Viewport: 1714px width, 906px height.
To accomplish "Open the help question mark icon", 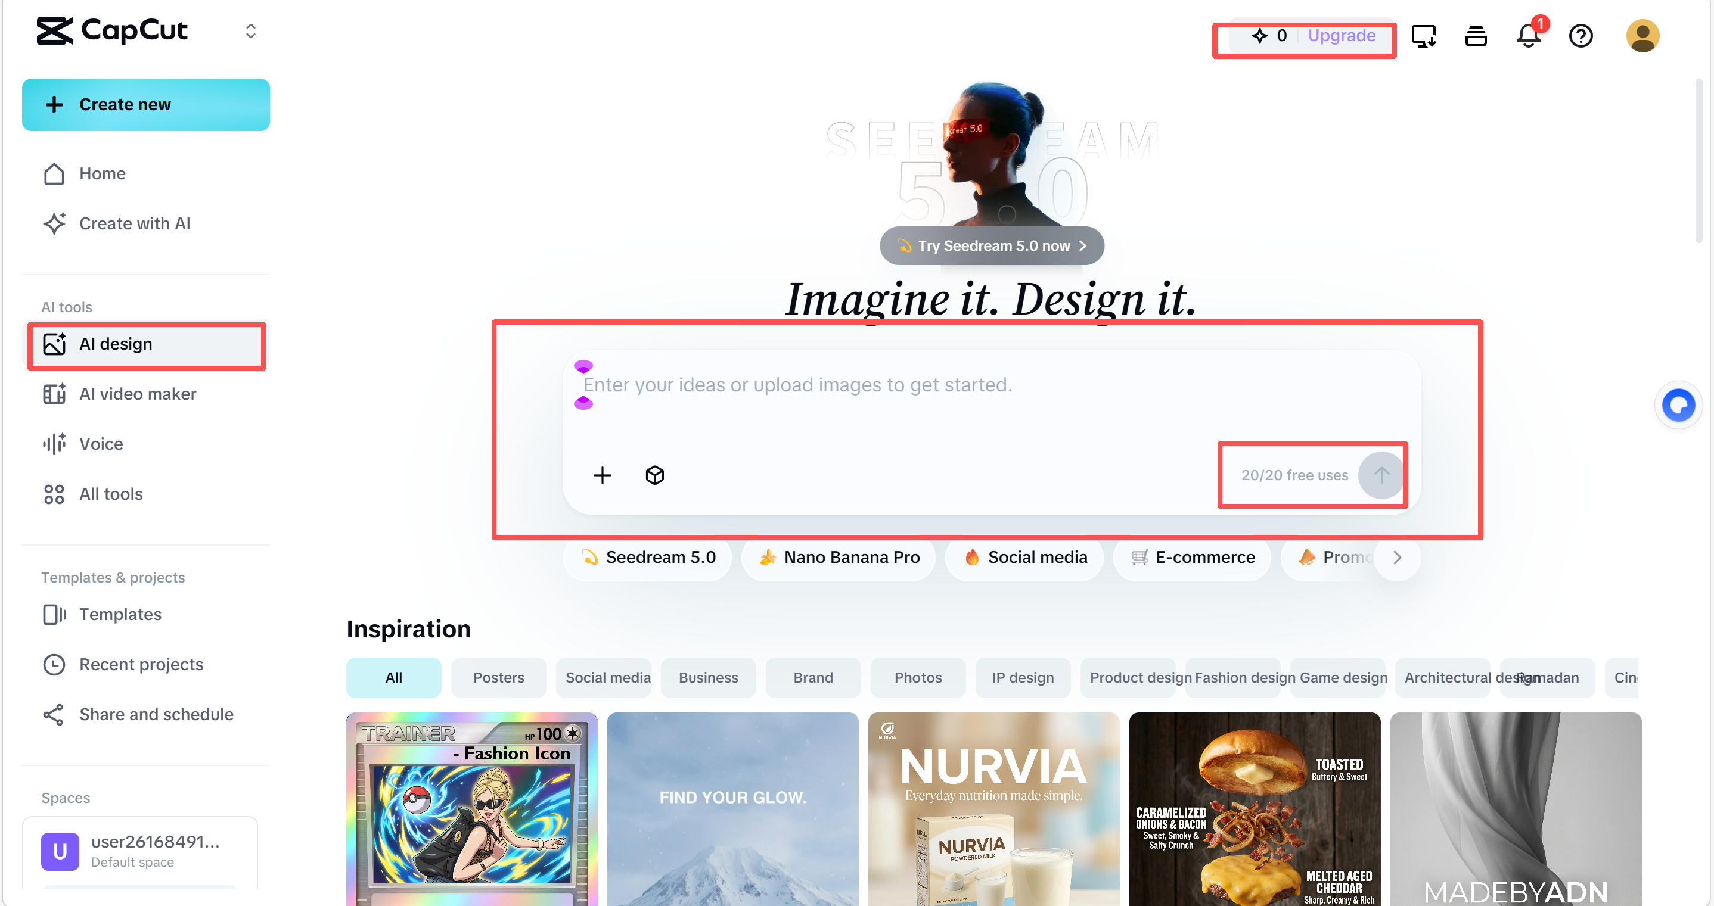I will point(1581,36).
